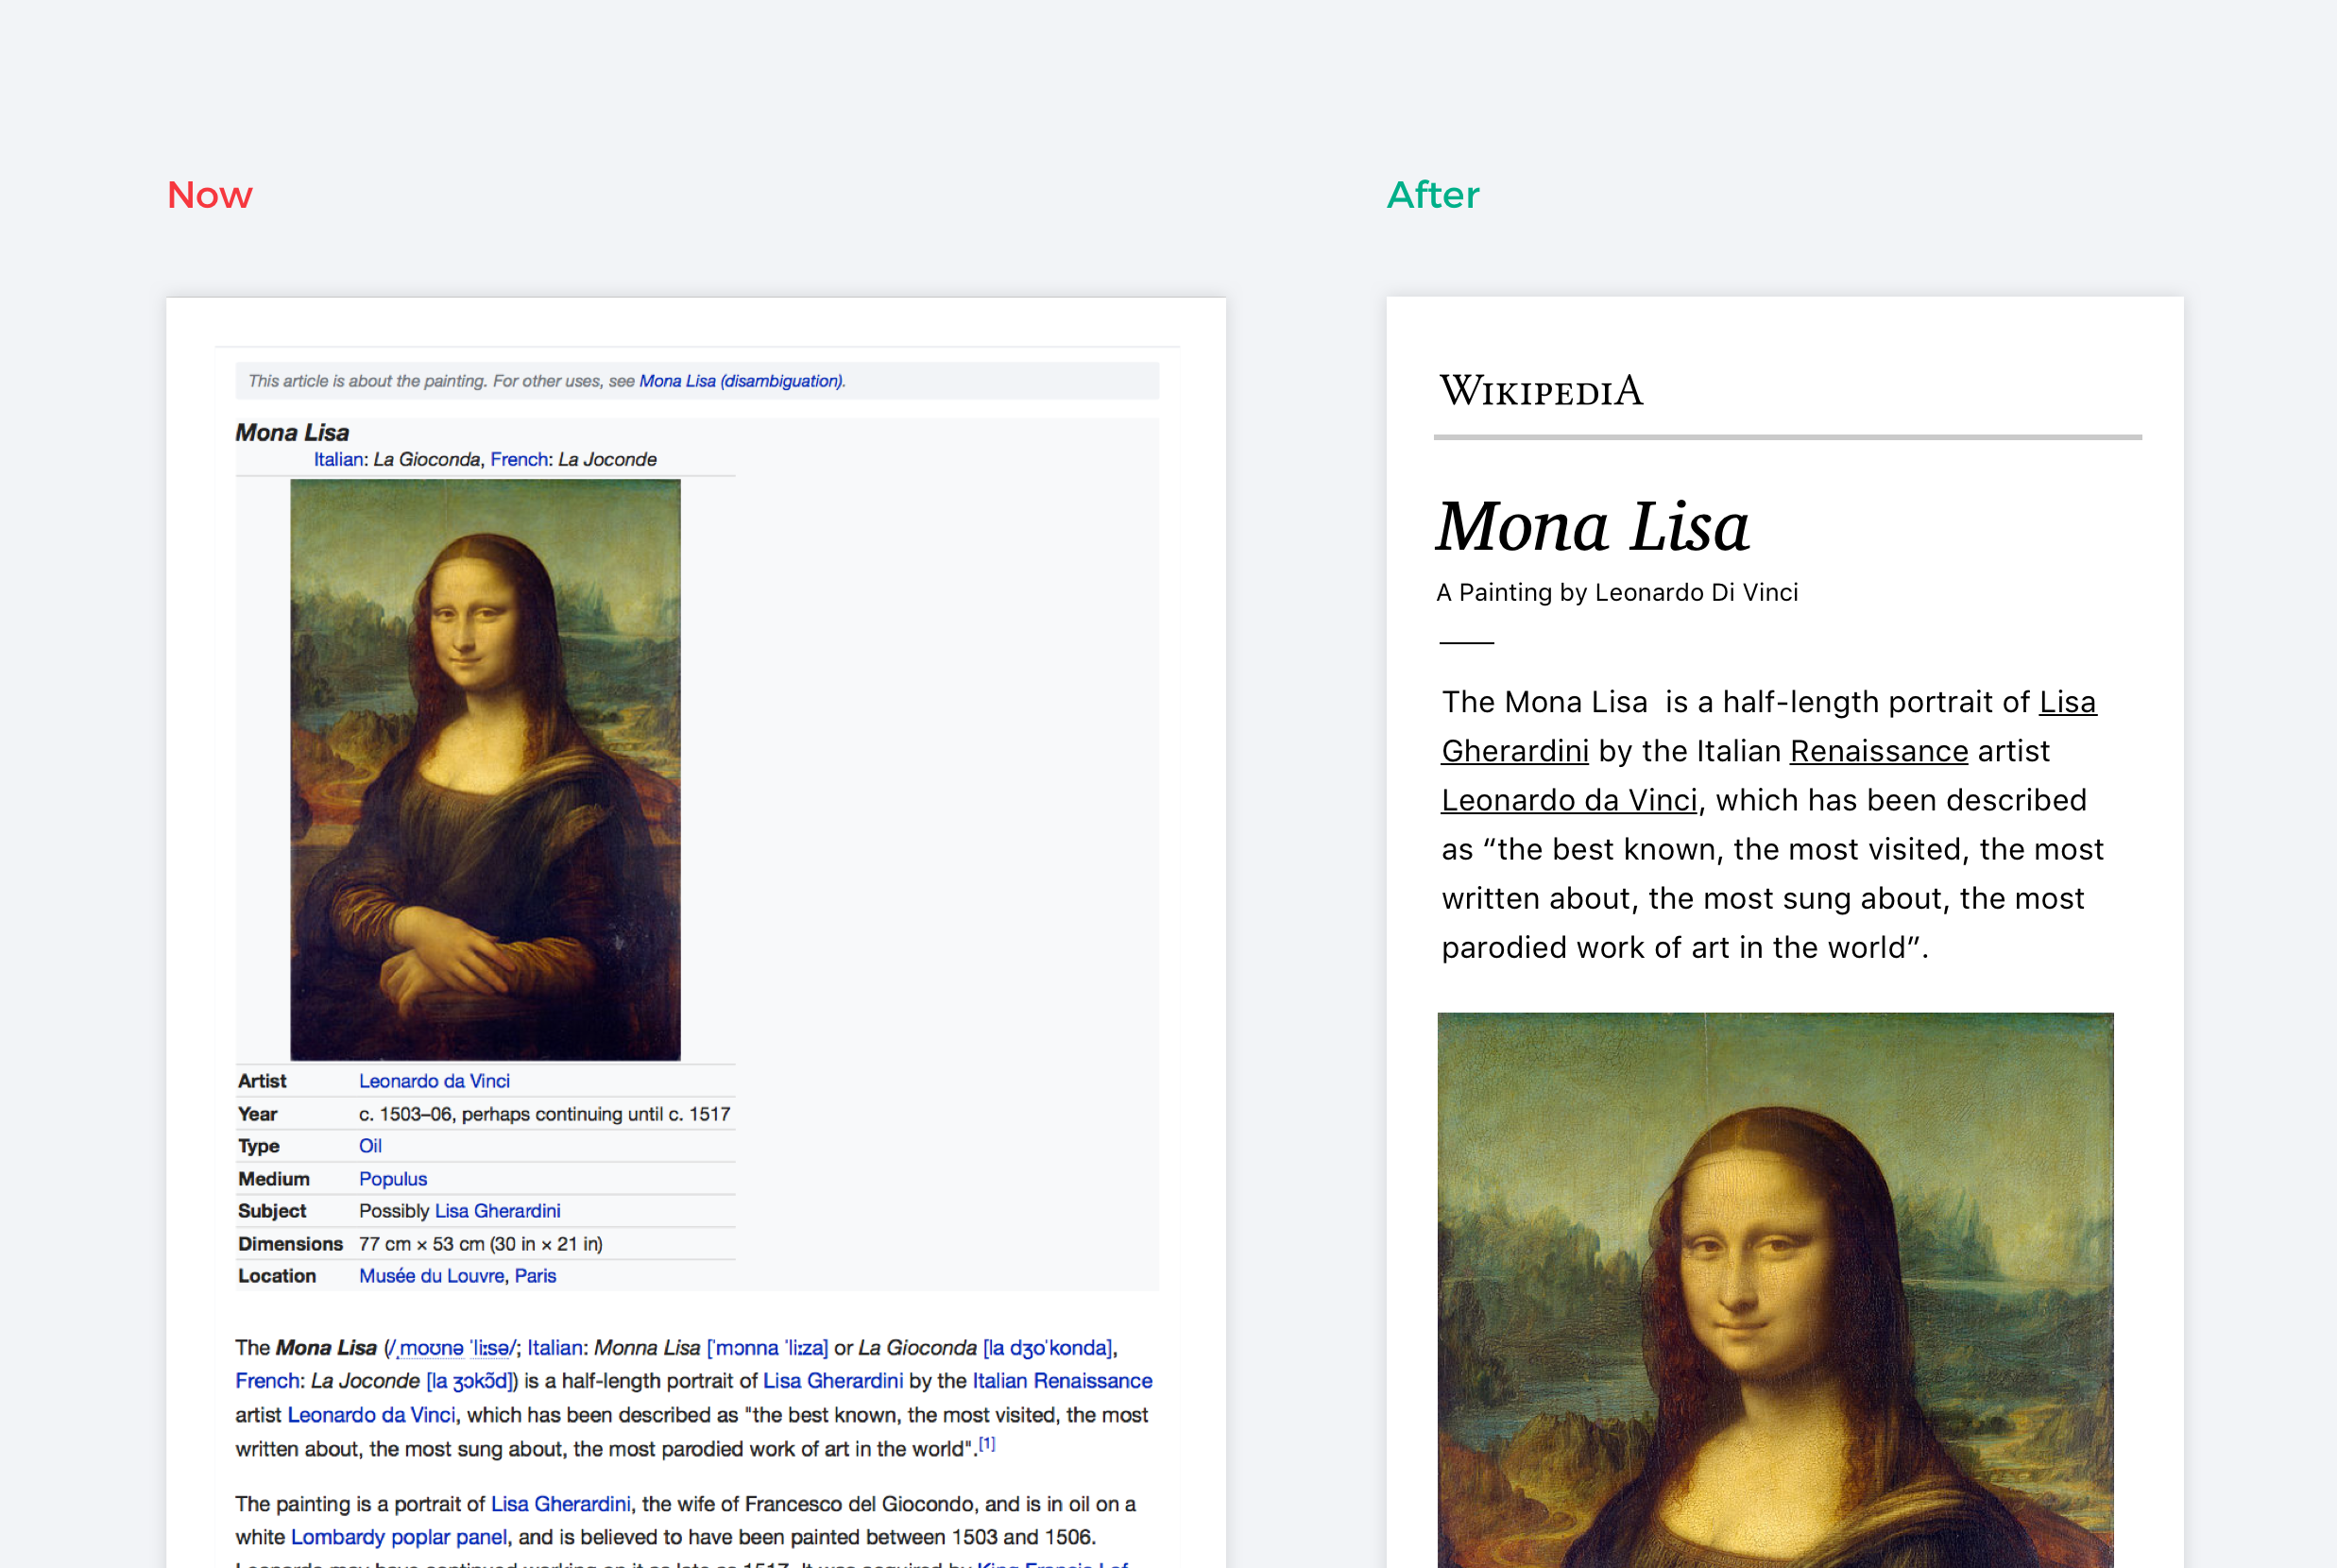Click Leonardo da Vinci after 'artist' in Now paragraph
This screenshot has height=1568, width=2337.
pyautogui.click(x=371, y=1415)
